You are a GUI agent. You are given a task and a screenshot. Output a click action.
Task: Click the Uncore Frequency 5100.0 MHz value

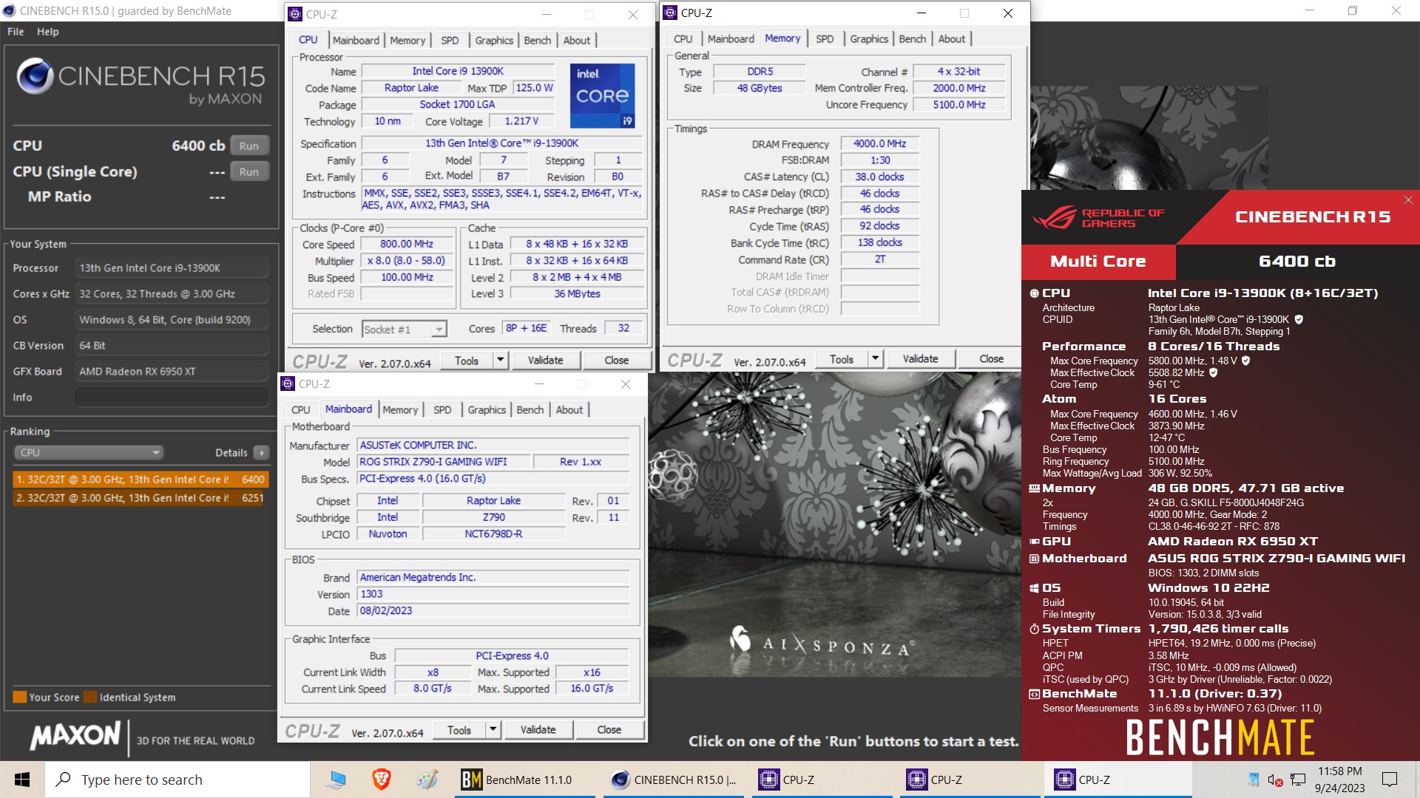[x=959, y=105]
